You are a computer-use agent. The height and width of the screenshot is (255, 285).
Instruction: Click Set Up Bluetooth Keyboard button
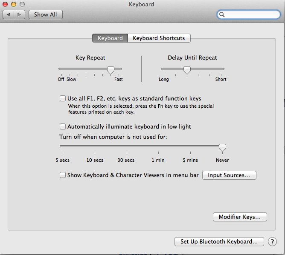click(219, 241)
